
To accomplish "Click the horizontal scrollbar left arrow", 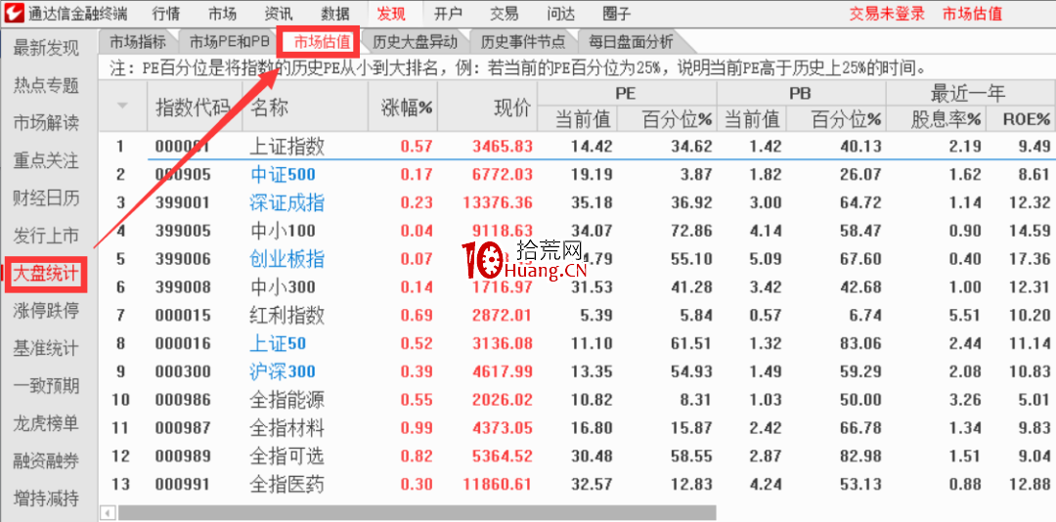I will click(x=108, y=514).
